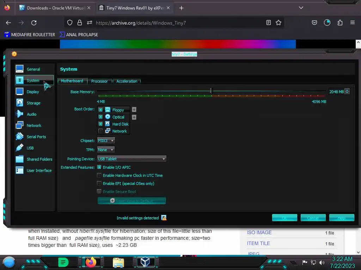This screenshot has height=270, width=361.
Task: Click page scrollbar up arrow
Action: click(358, 43)
